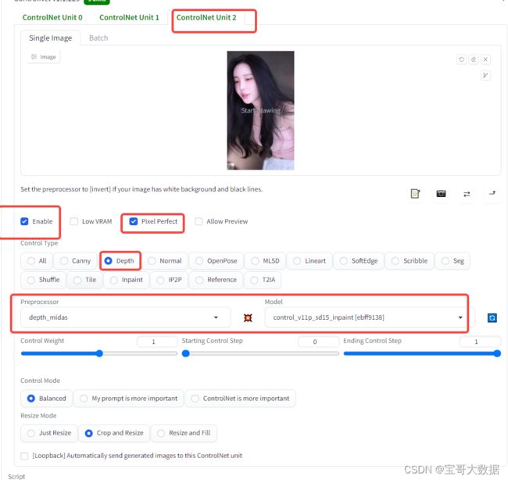Open new canvas with the notepad icon
The height and width of the screenshot is (480, 508).
[415, 194]
